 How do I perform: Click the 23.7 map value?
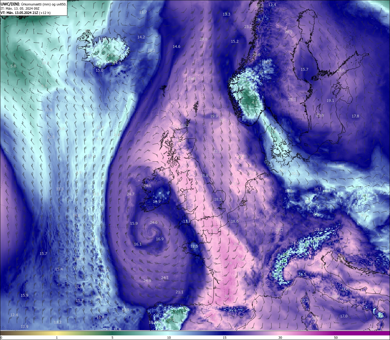click(x=217, y=151)
